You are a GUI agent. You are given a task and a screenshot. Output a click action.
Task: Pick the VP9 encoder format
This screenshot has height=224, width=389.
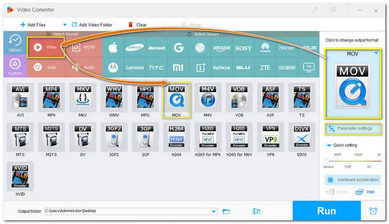point(270,137)
